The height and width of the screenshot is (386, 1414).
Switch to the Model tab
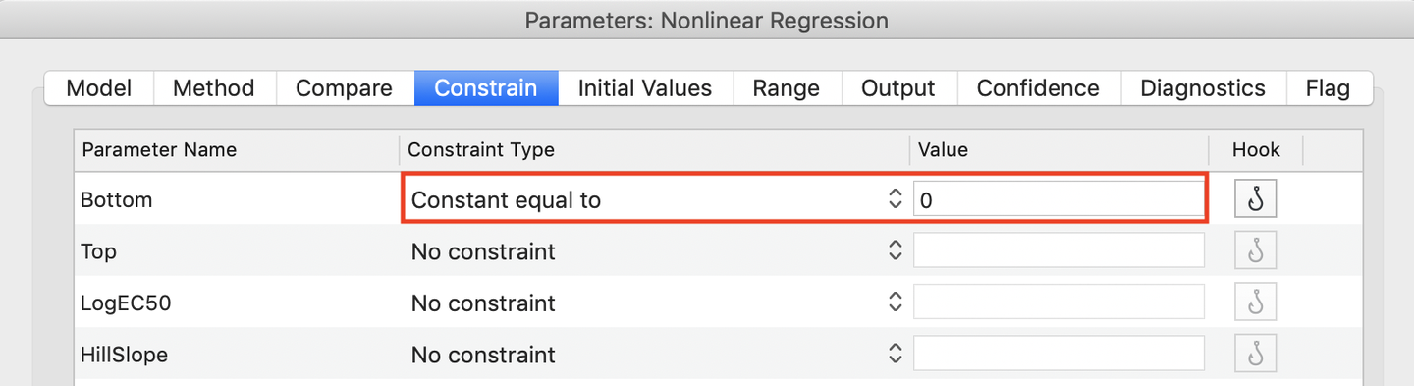[99, 88]
